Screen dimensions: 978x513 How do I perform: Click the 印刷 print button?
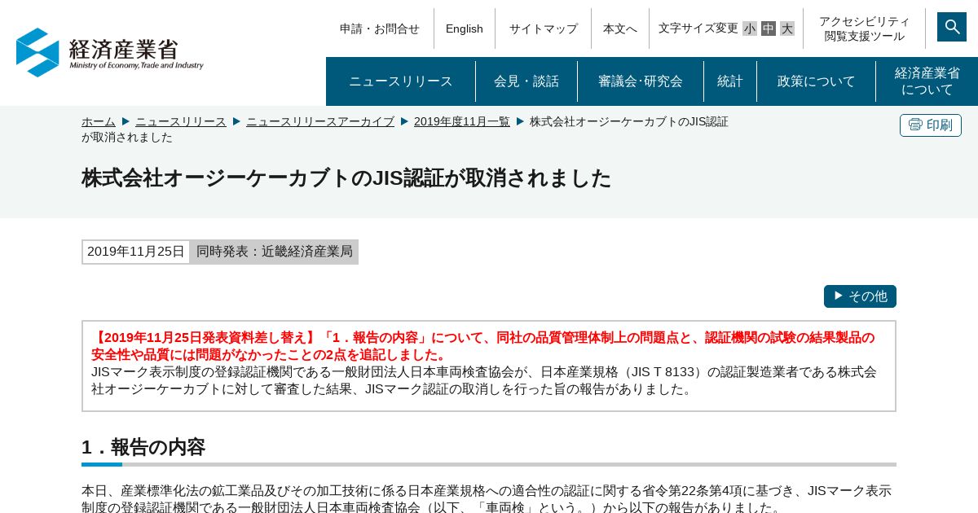tap(931, 125)
